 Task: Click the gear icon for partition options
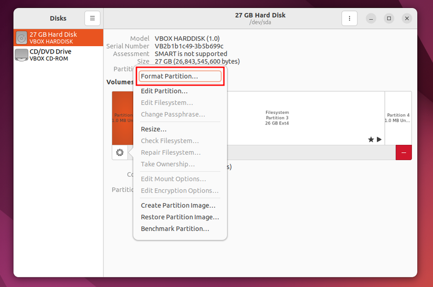[120, 152]
